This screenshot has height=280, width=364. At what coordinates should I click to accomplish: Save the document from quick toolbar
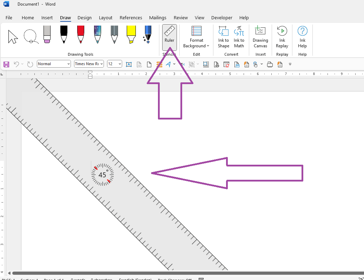(x=6, y=64)
